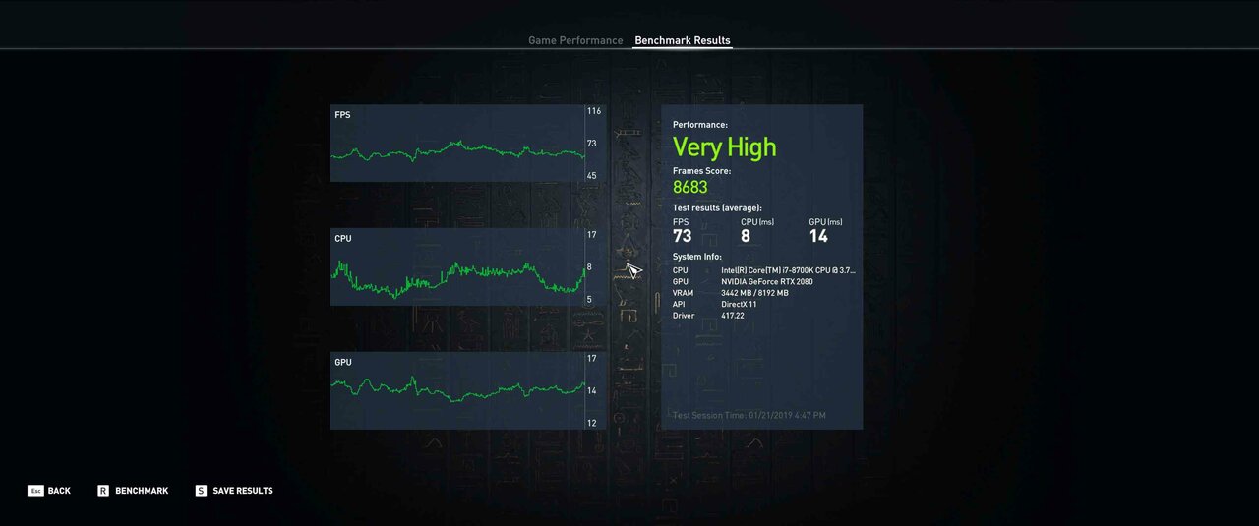Click the 'Performance:' label

pos(700,125)
